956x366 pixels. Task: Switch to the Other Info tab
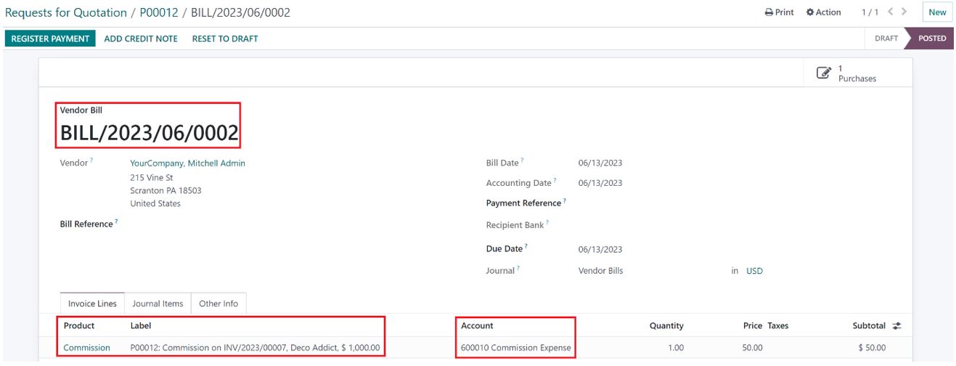[218, 304]
